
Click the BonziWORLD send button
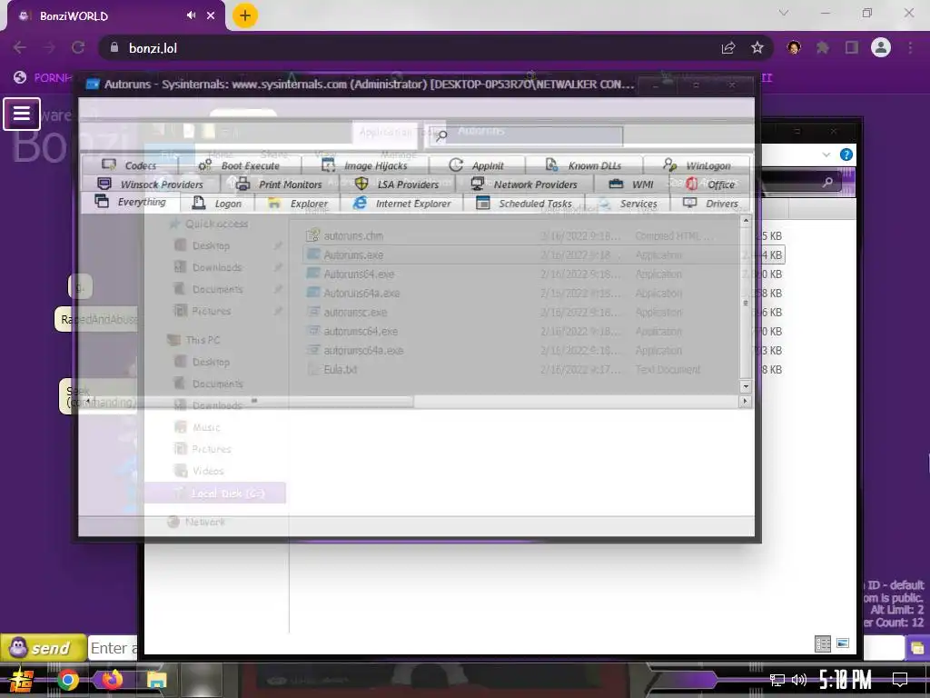click(x=44, y=647)
